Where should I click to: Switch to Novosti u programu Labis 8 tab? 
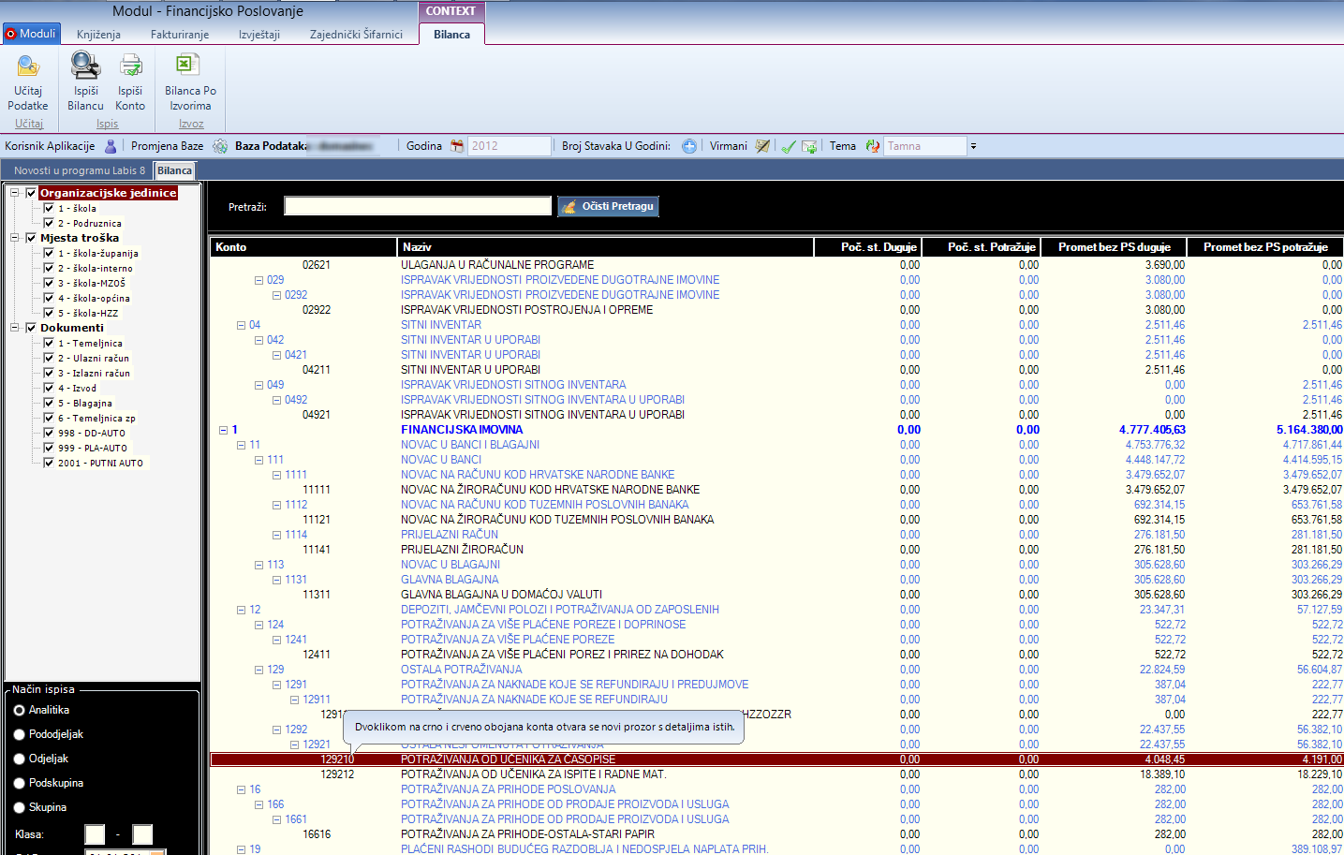pos(79,170)
